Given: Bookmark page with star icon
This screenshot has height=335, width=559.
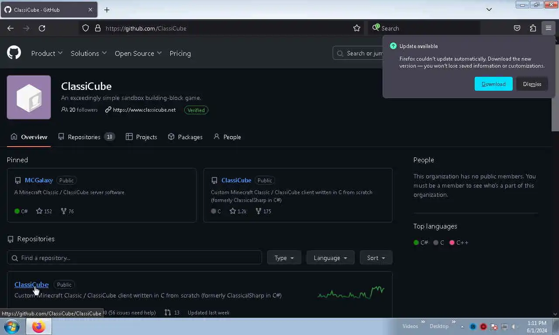Looking at the screenshot, I should point(357,28).
